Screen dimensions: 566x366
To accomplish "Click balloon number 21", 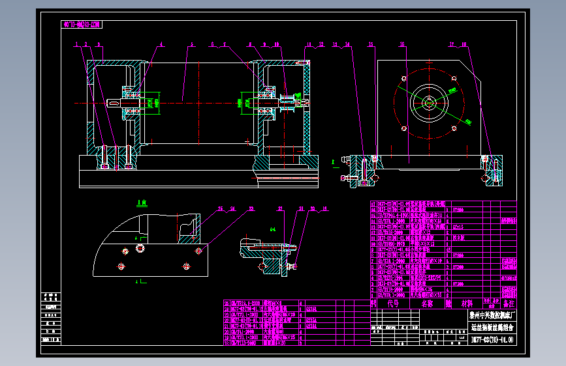I will tap(301, 208).
